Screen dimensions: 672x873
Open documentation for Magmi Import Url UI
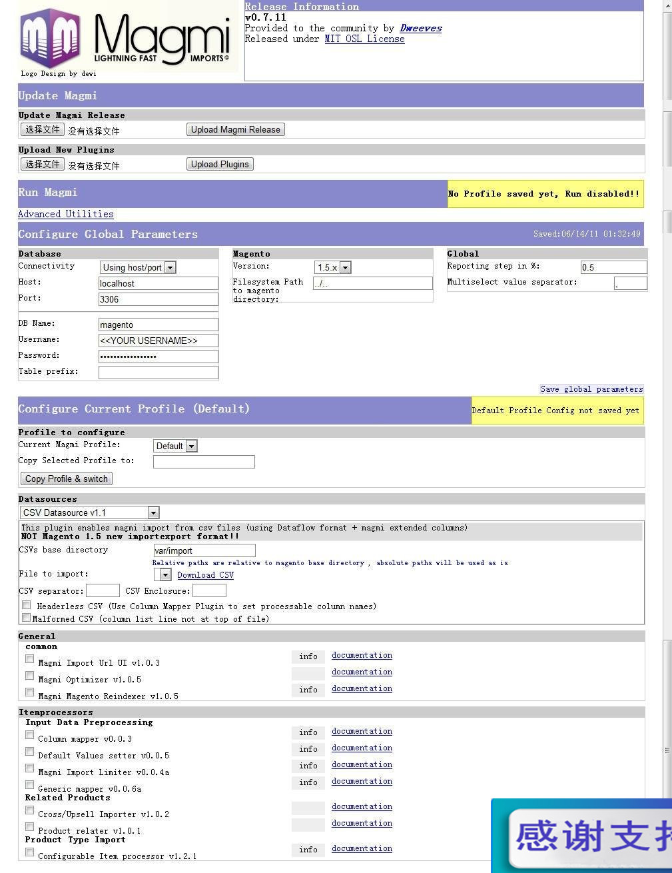(362, 655)
